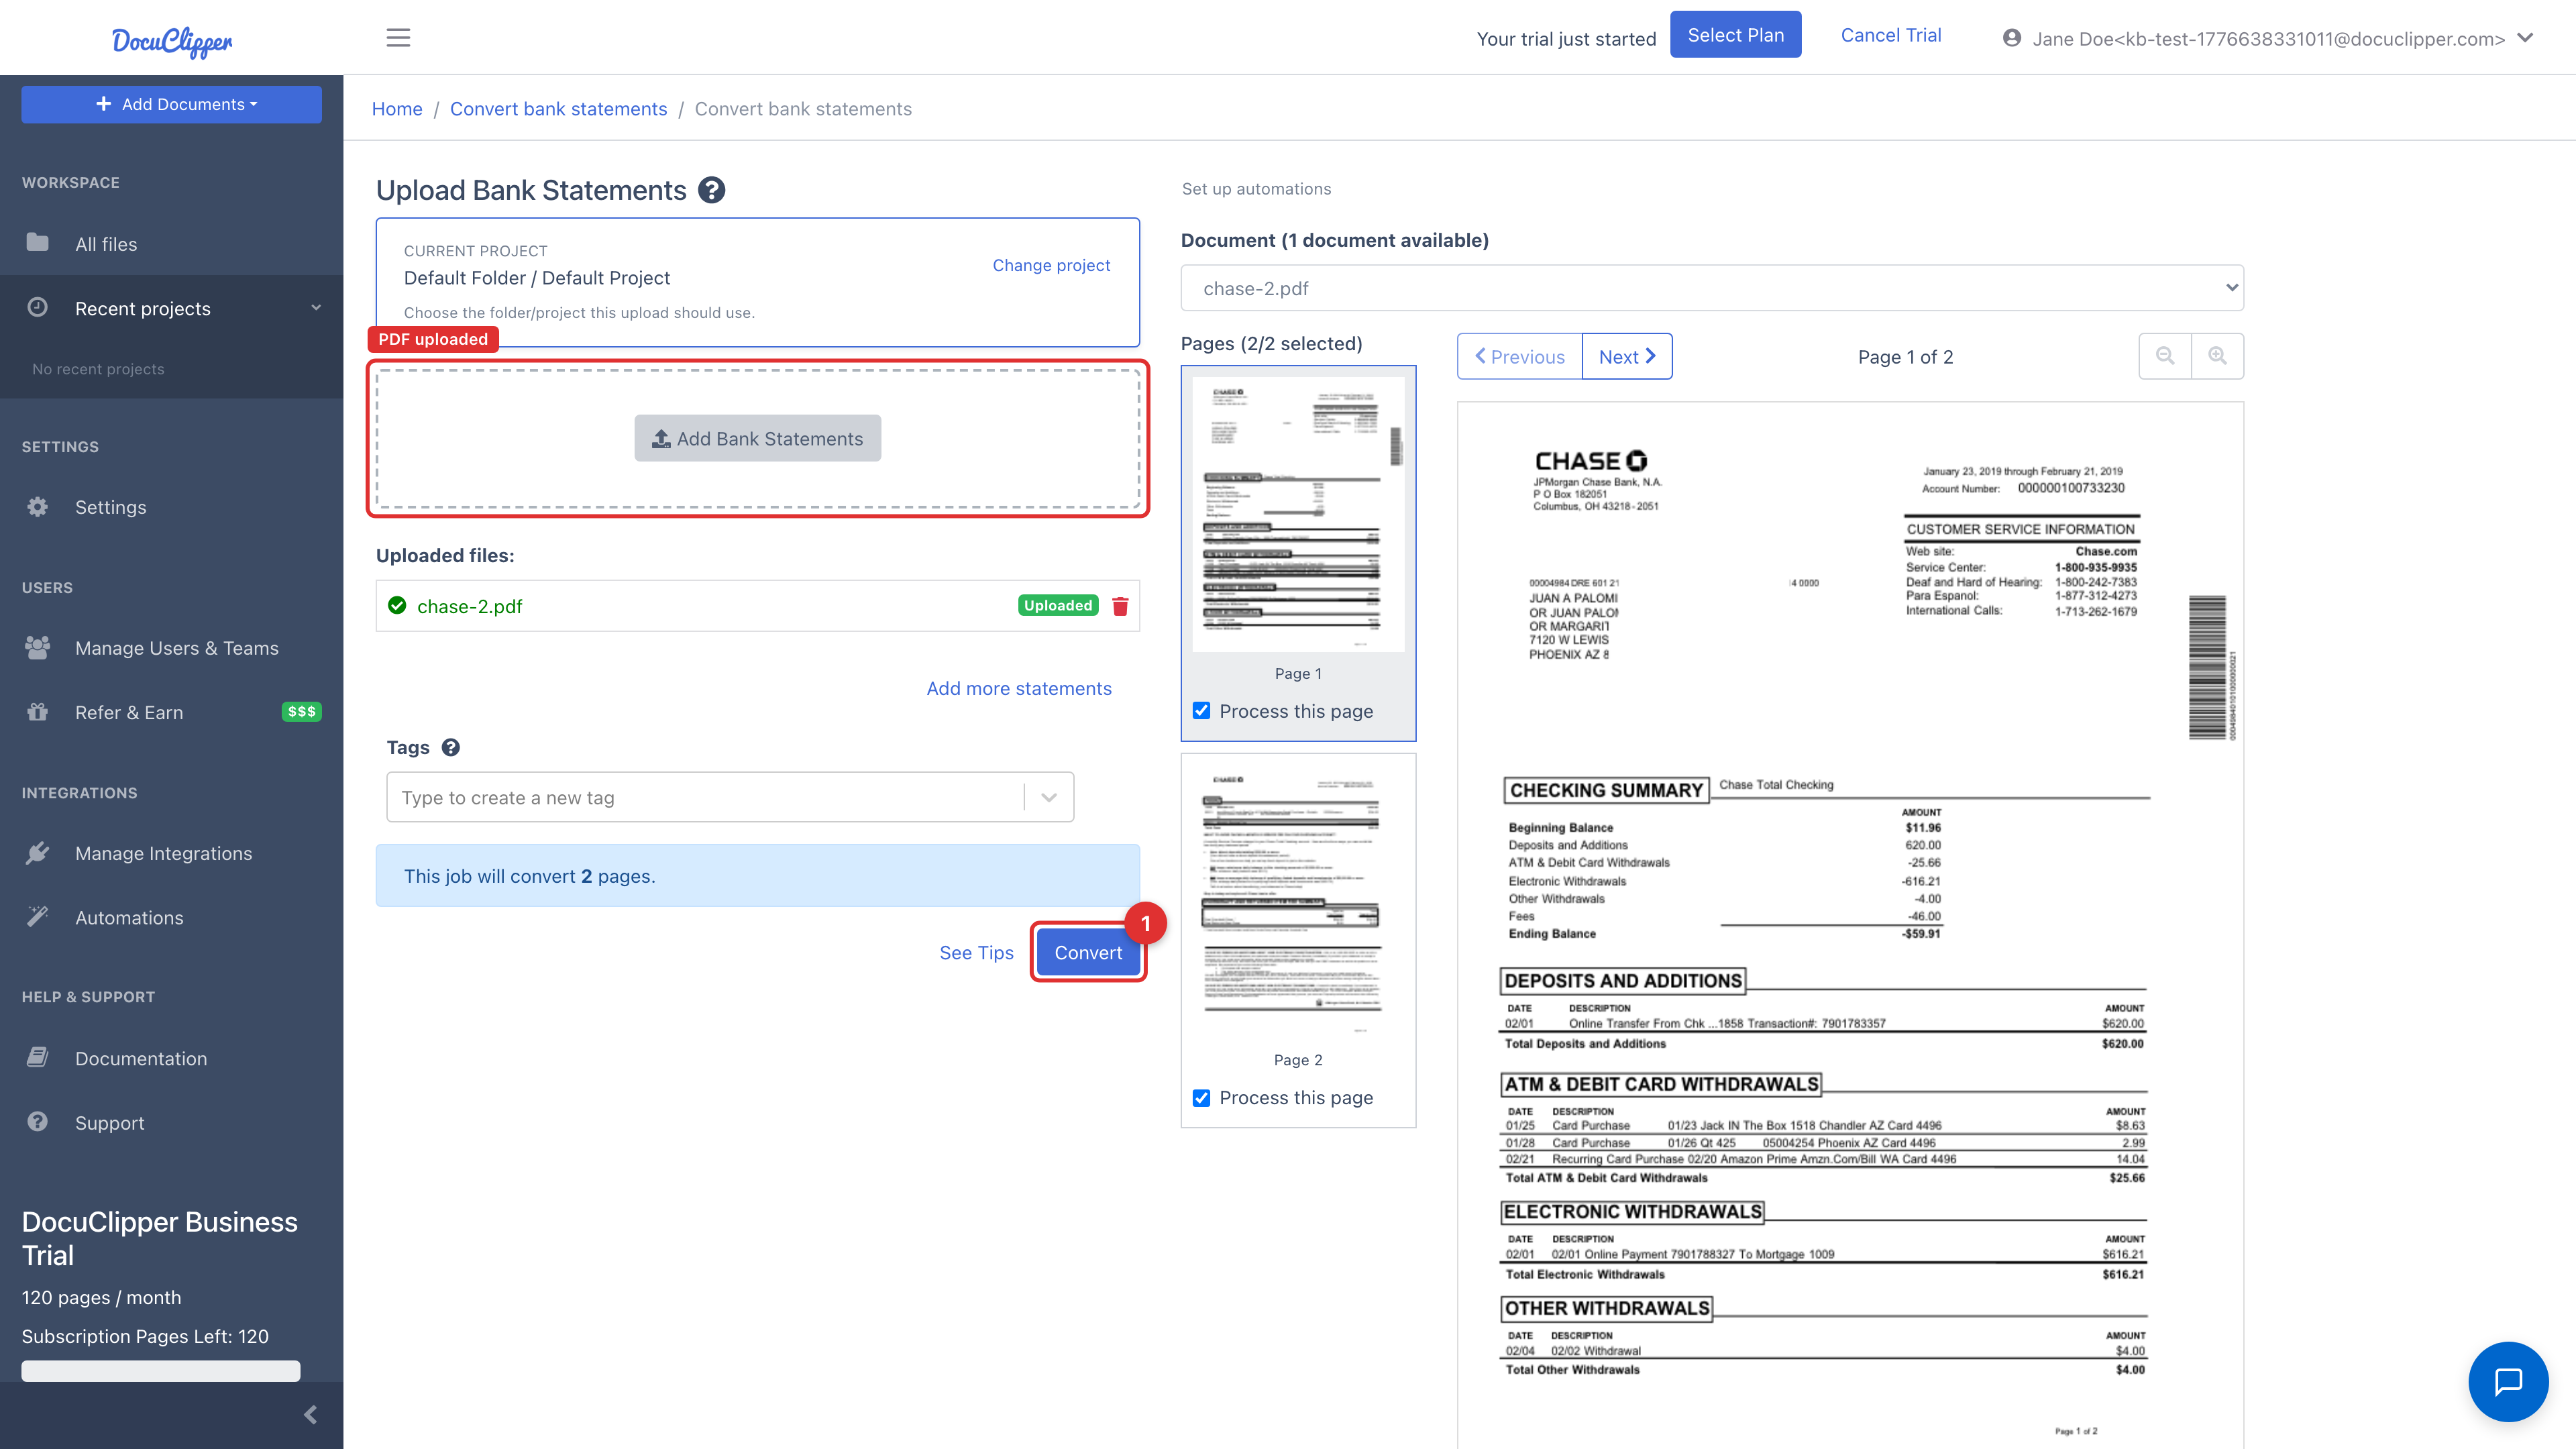Screen dimensions: 2576x1449
Task: Toggle Process this page for Page 1
Action: pos(1201,711)
